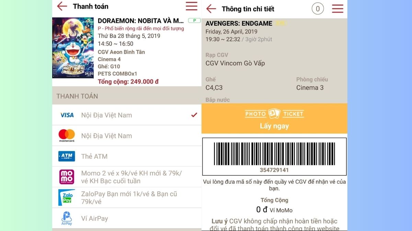Open the hamburger menu on Thông tin chi tiết
412x231 pixels.
point(337,9)
